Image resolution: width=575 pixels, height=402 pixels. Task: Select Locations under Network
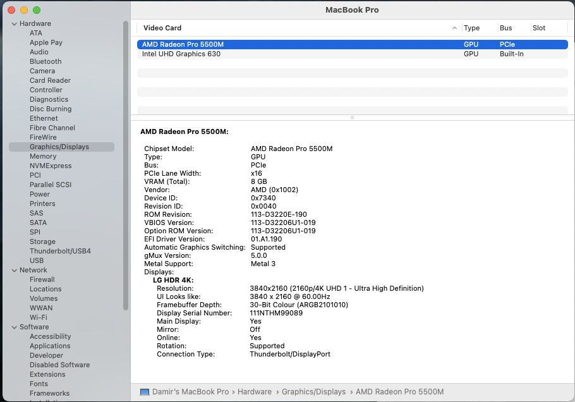(x=45, y=289)
